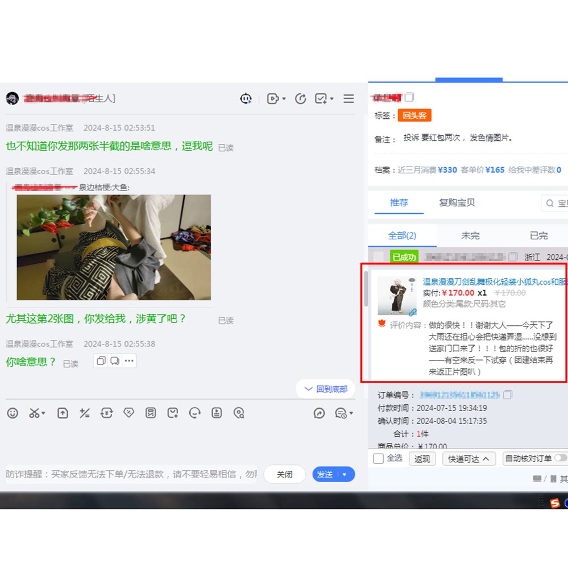Click the location search icon in toolbar

[239, 413]
